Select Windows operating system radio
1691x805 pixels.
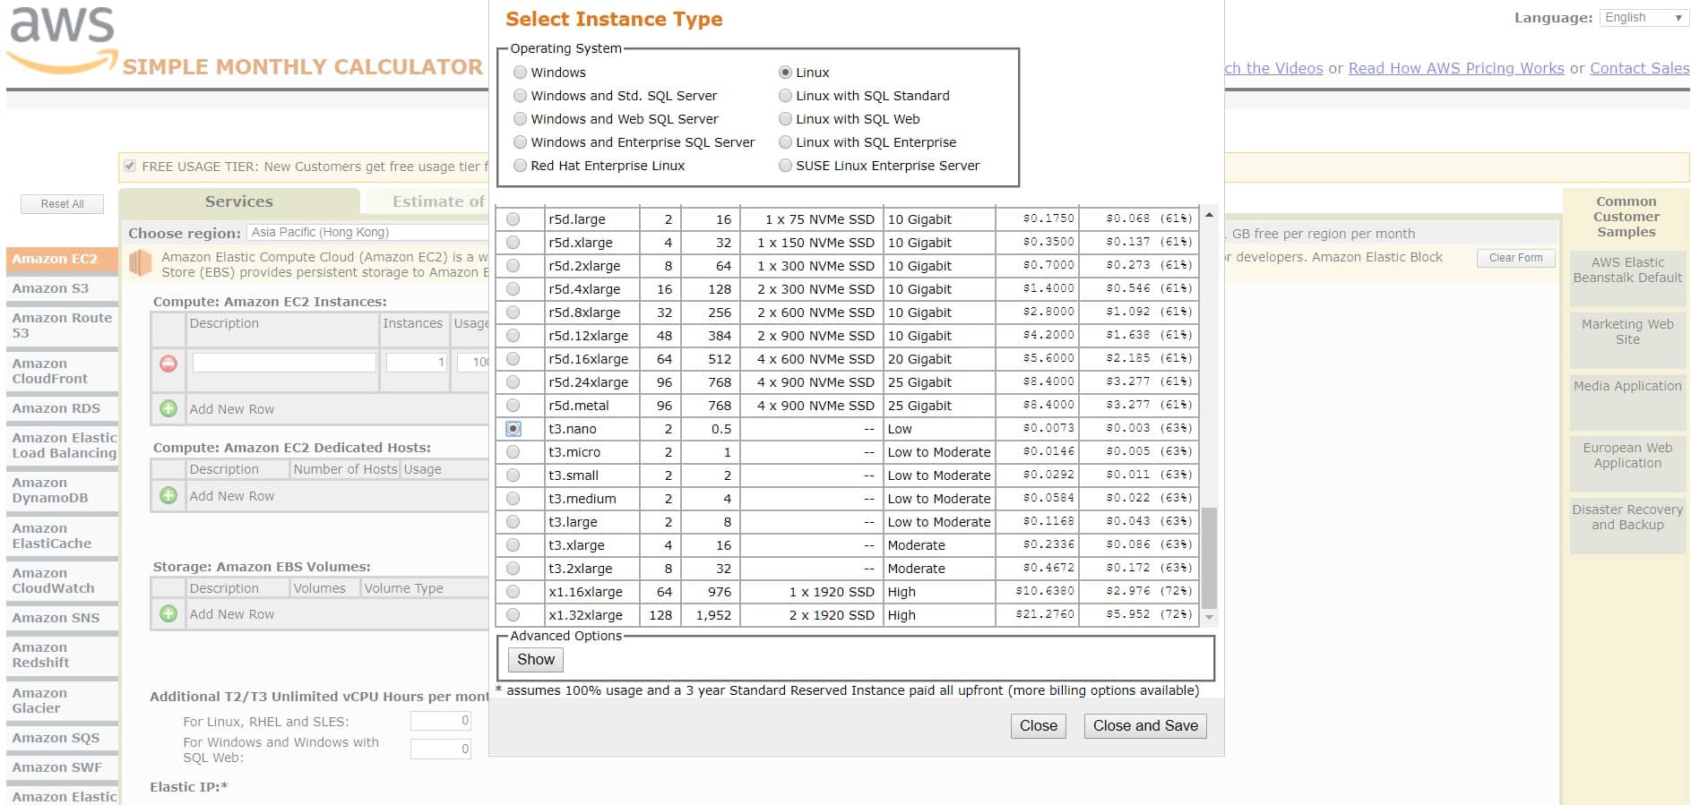point(520,73)
